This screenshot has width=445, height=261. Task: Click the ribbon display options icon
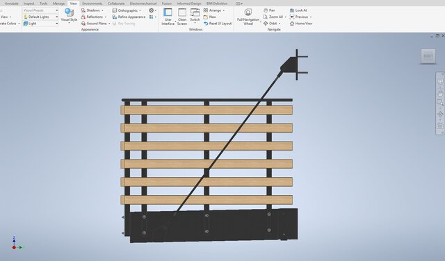tap(238, 3)
